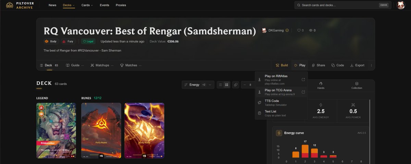Click energy curve bar with 12 cards
Screen dimensions: 411x164
click(314, 153)
